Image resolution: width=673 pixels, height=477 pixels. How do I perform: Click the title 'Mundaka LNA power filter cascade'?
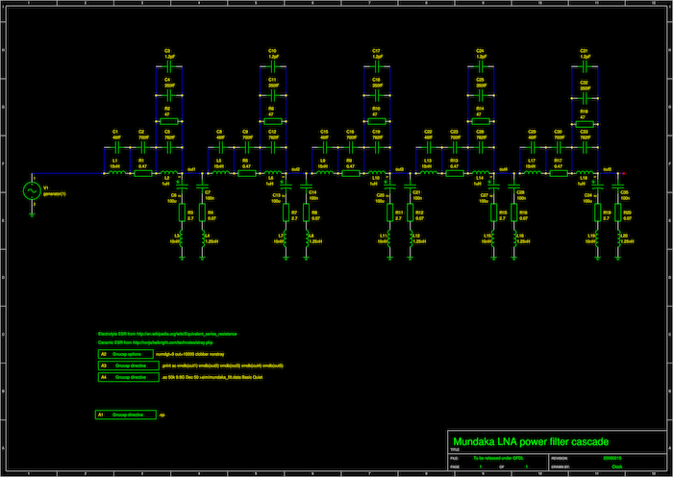point(531,441)
